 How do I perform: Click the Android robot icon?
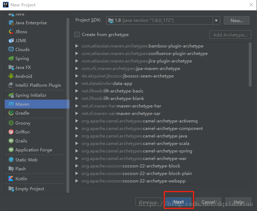[x=11, y=76]
